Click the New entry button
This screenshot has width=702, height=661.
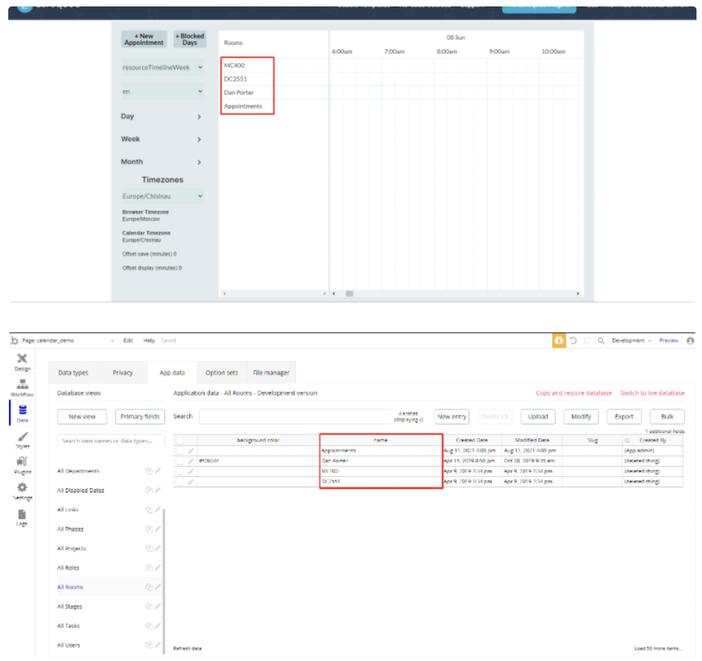(451, 417)
